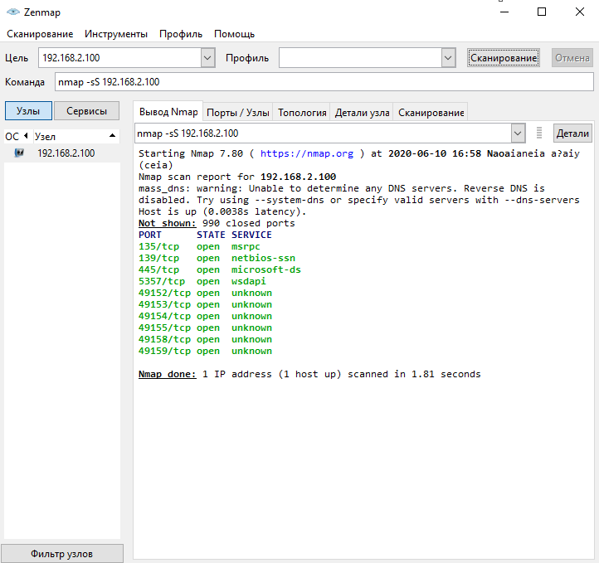Click the output options lines icon beside Детали
Viewport: 599px width, 563px height.
[539, 133]
